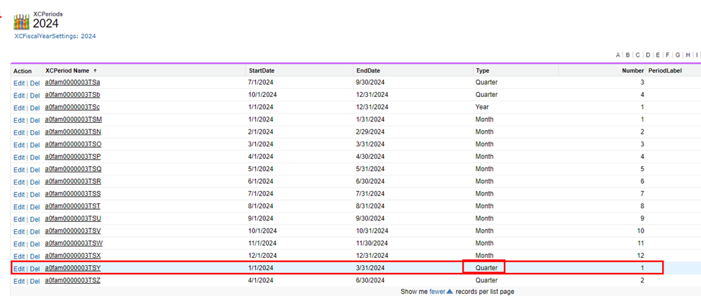Edit record a0fam0000003TSb
The image size is (701, 296).
click(19, 96)
